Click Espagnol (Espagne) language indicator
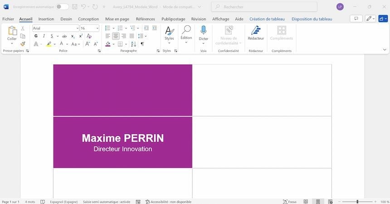 [x=63, y=202]
